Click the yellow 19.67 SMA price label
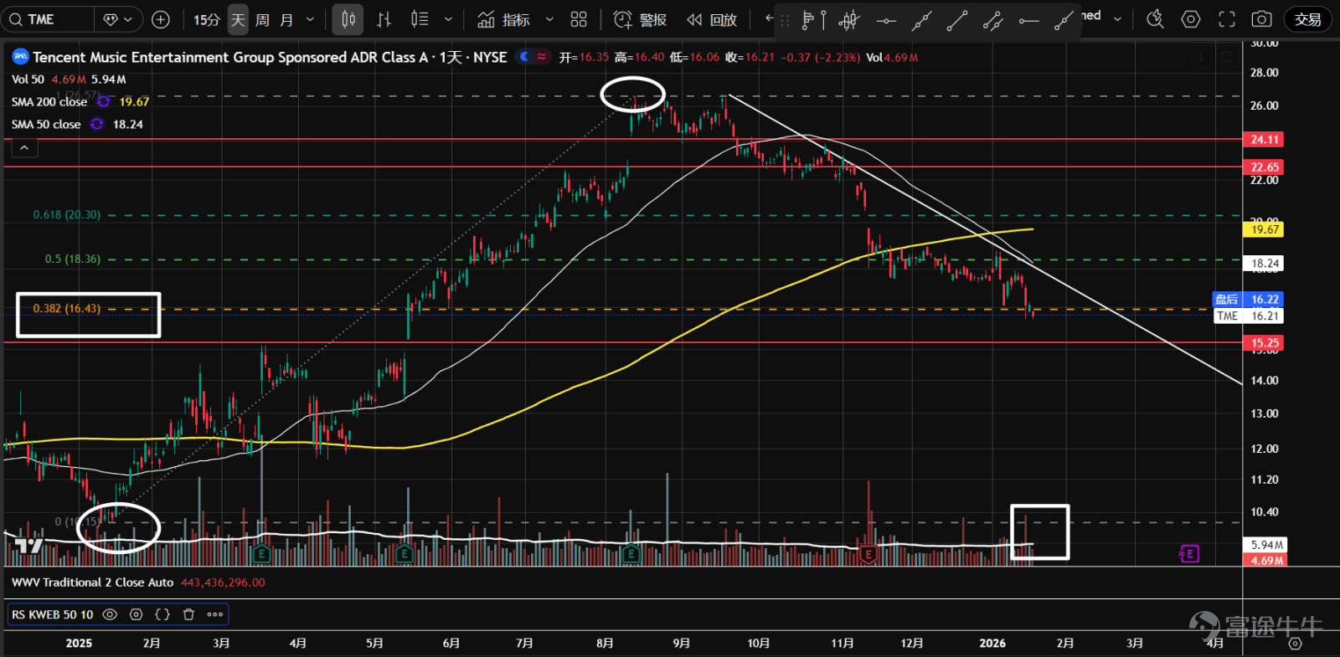The height and width of the screenshot is (657, 1340). click(1264, 229)
